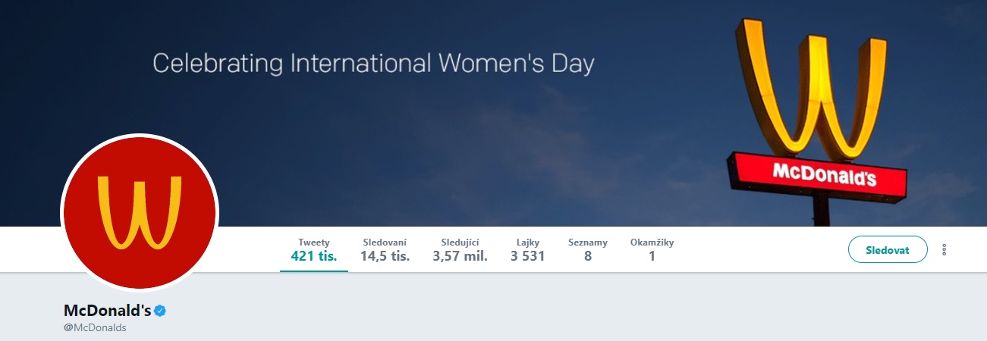Open the Sledovaní following list

pos(385,249)
